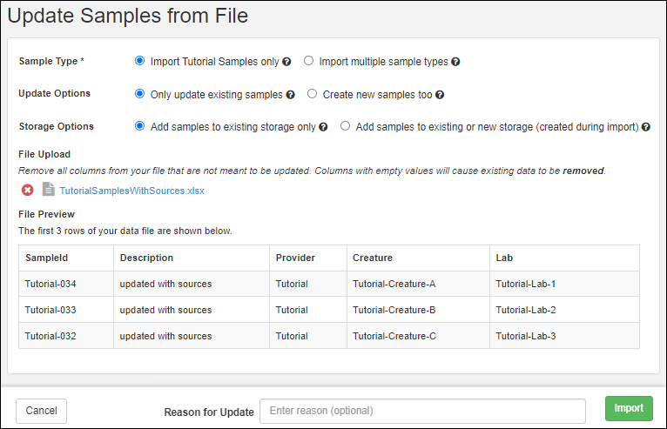
Task: Click help icon beside Add samples to existing storage only
Action: [323, 127]
